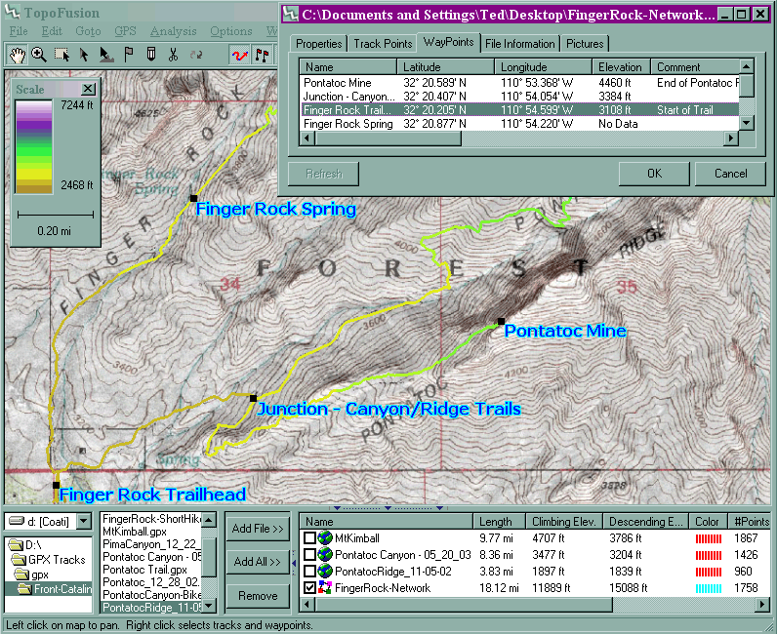Click MtKimball red color swatch
777x634 pixels.
[708, 538]
